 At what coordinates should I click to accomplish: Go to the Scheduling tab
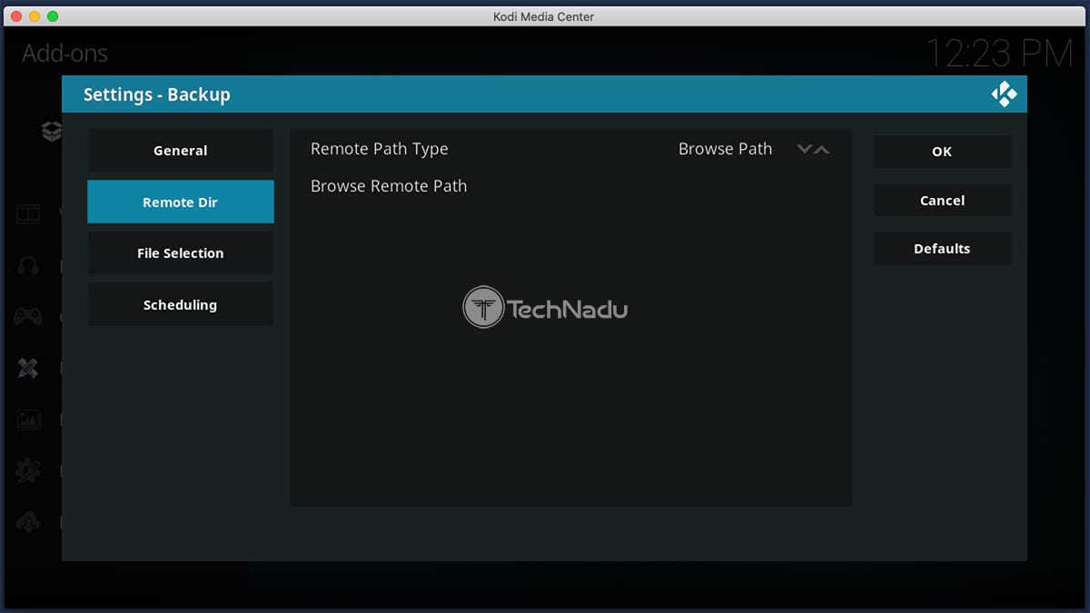(181, 304)
